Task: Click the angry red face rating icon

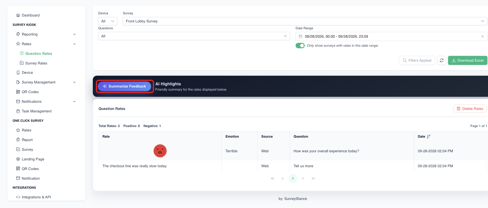Action: (x=160, y=151)
